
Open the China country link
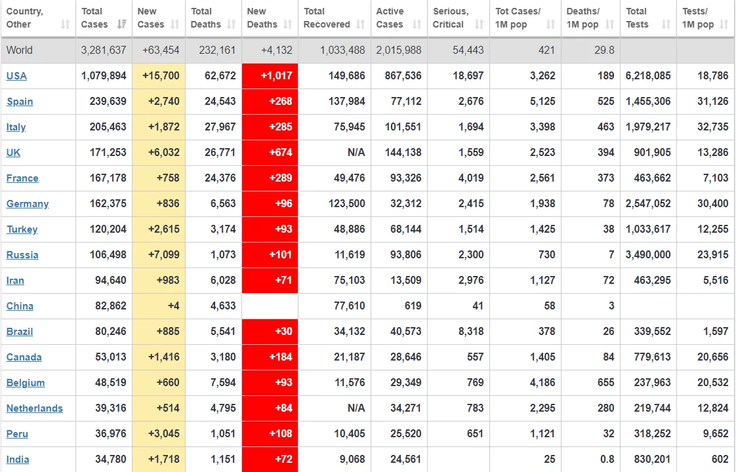tap(20, 306)
